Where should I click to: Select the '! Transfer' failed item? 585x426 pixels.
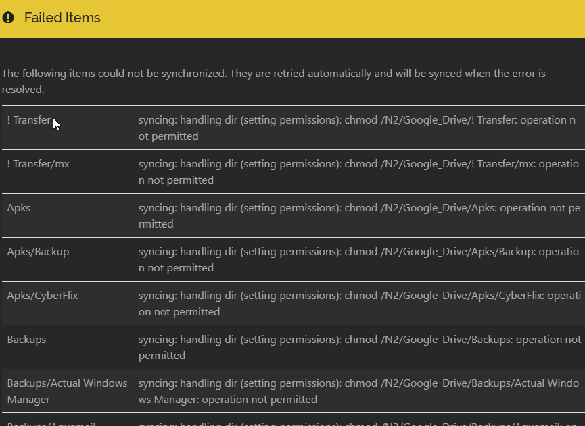point(28,120)
